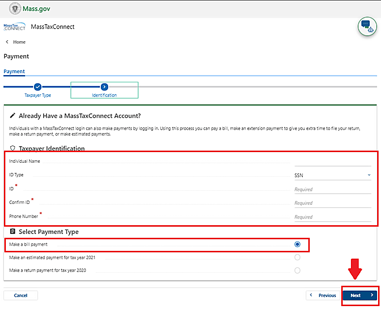The width and height of the screenshot is (381, 309).
Task: Select Make a bill payment radio button
Action: tap(297, 245)
